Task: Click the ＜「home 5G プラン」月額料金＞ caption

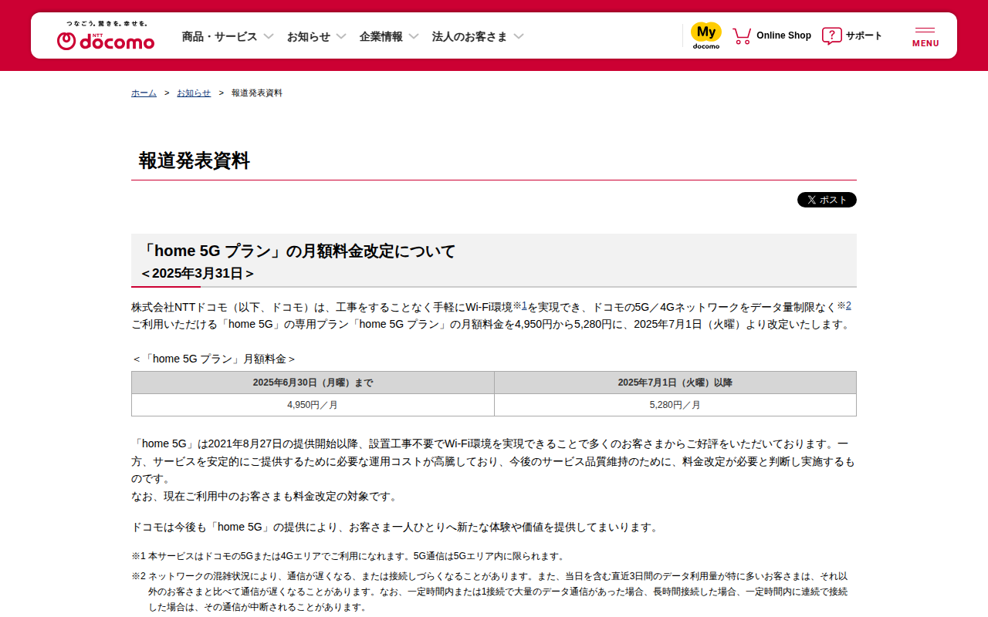Action: [214, 359]
